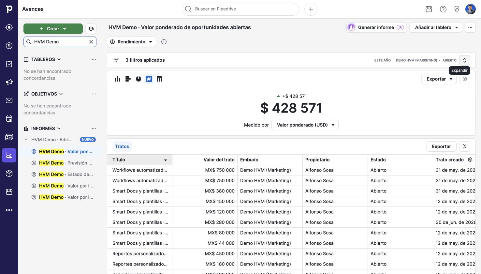Image resolution: width=481 pixels, height=274 pixels.
Task: Open Deals dollar icon in sidebar
Action: [x=9, y=46]
